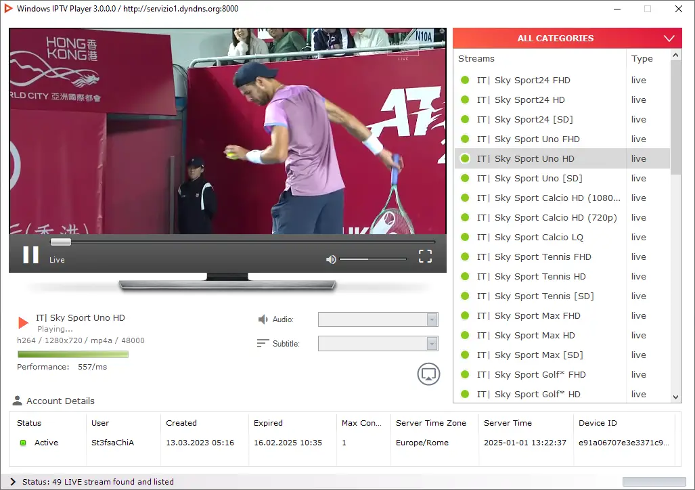This screenshot has height=490, width=695.
Task: Minimize the IPTV Player window
Action: 617,9
